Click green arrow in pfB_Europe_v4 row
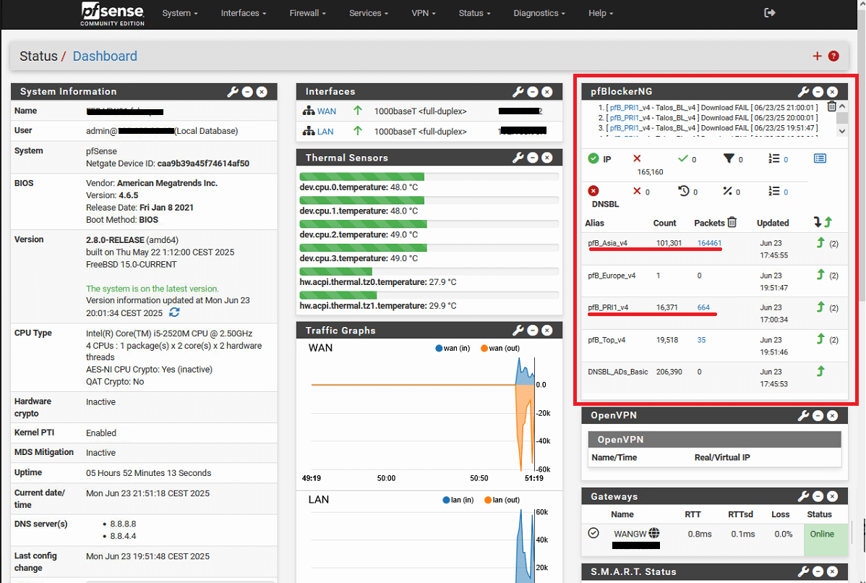This screenshot has width=866, height=583. tap(820, 275)
